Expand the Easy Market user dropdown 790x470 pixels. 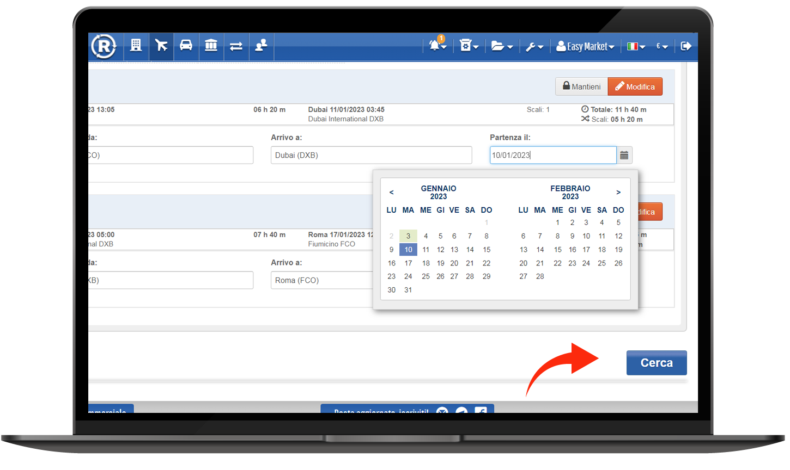click(585, 47)
